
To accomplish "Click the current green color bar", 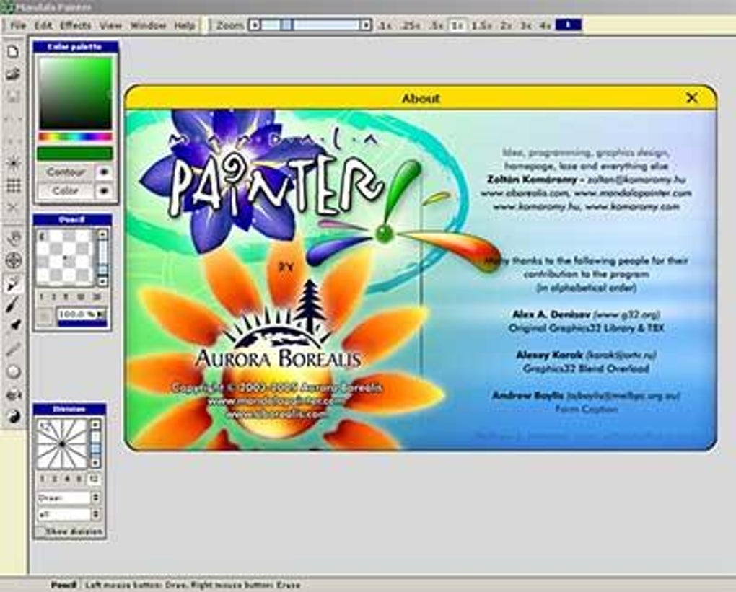I will pyautogui.click(x=75, y=154).
